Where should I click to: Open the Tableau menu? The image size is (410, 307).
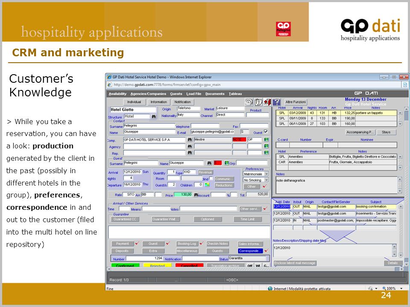pyautogui.click(x=235, y=94)
